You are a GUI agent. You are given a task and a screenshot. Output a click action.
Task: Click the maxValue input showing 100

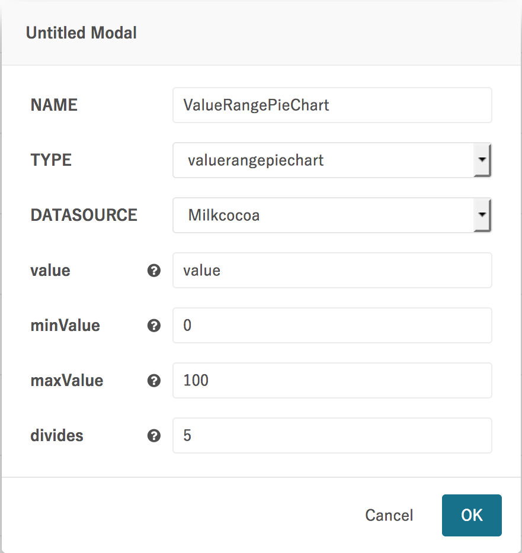pyautogui.click(x=332, y=381)
